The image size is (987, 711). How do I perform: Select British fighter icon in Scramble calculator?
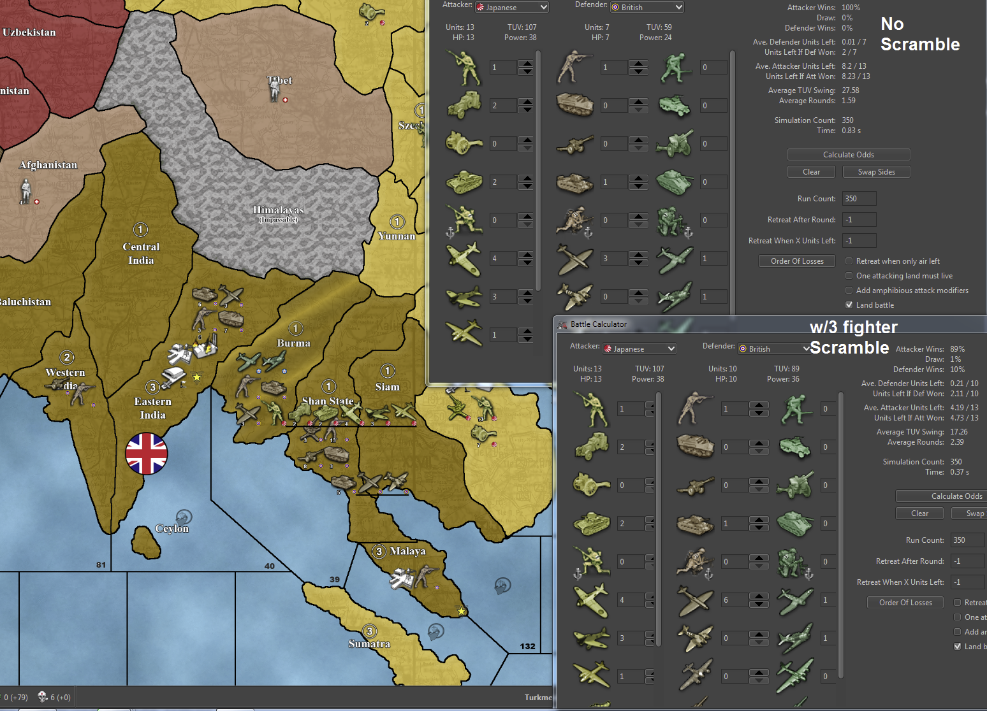696,601
